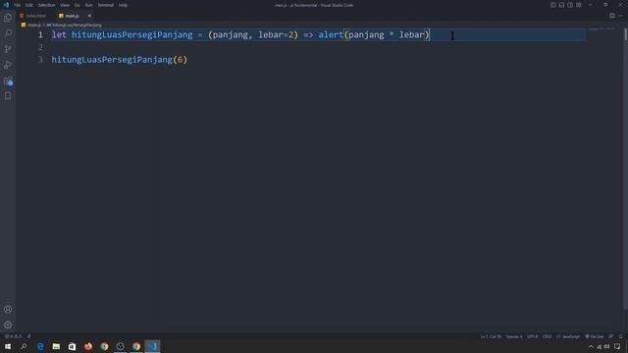Open the Customize Layout icon
The image size is (628, 353).
point(579,5)
